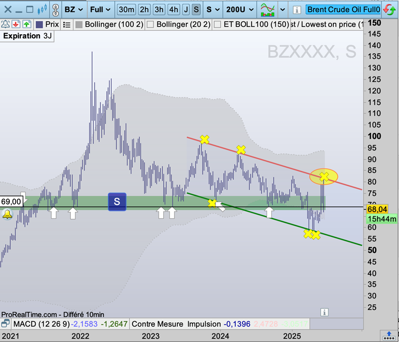Open ET BOLL100 (150) settings label
The height and width of the screenshot is (342, 399).
(x=256, y=25)
